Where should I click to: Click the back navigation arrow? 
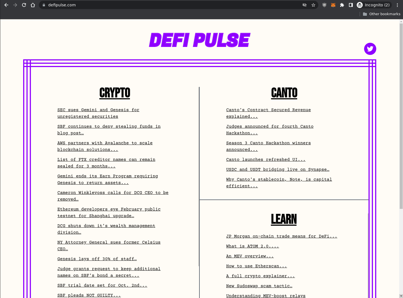[6, 5]
